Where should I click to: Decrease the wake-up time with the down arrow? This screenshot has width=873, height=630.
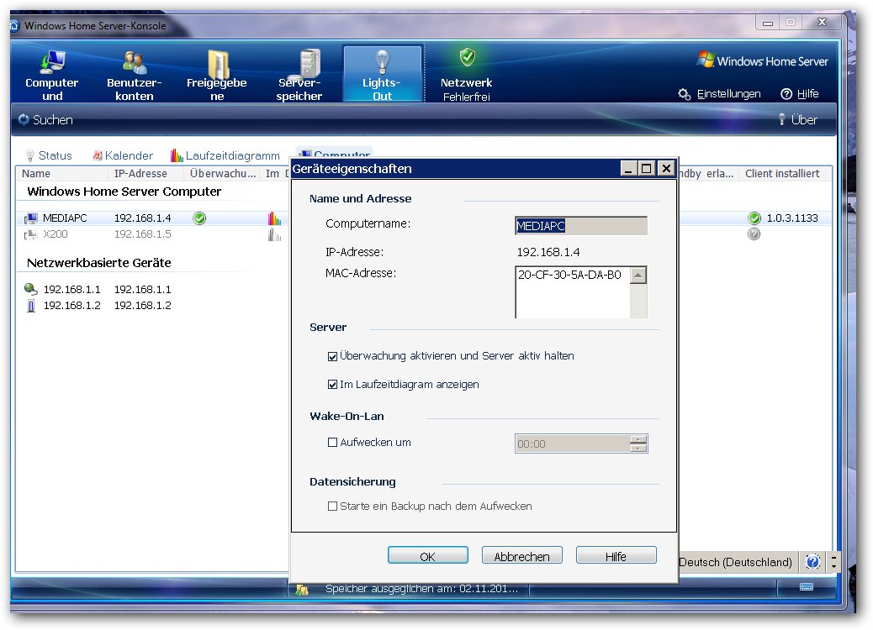point(638,449)
